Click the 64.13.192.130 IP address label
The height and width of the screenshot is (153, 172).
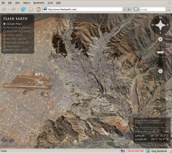click(x=136, y=151)
